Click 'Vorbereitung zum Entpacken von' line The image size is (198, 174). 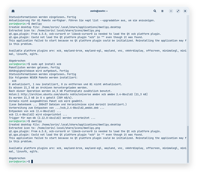[57, 108]
